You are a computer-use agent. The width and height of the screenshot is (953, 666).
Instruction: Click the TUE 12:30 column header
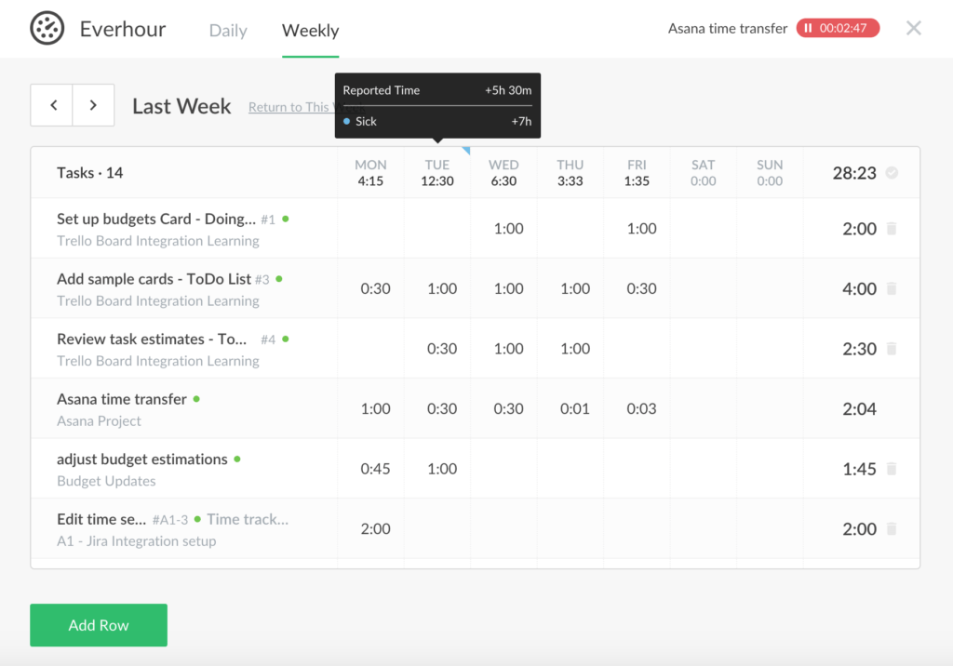[x=437, y=173]
